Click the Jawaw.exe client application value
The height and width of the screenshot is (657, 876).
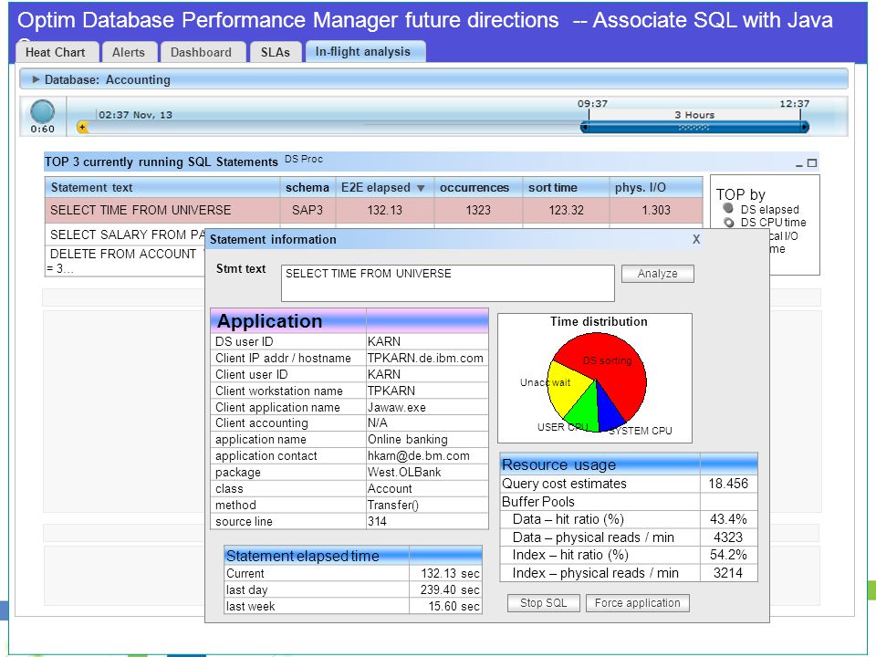coord(397,407)
